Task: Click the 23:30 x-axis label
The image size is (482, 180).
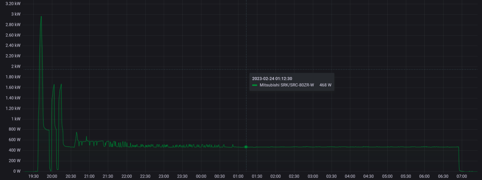Action: coord(182,176)
